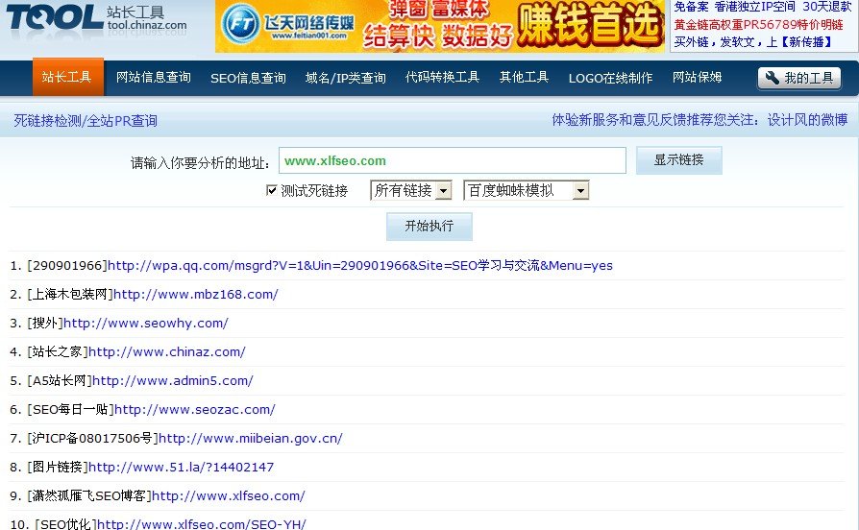Select the [SEO每日一贴] anchor text
The width and height of the screenshot is (859, 530).
pos(70,410)
